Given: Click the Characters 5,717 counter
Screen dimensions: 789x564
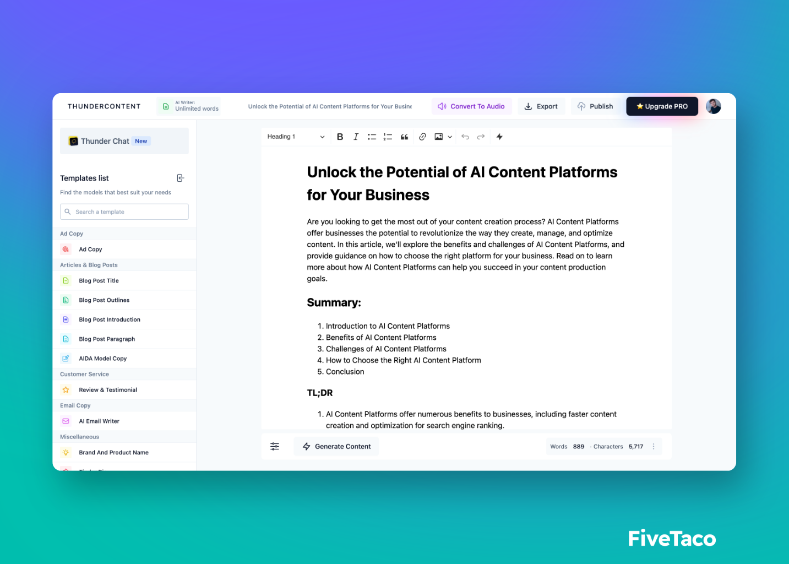Looking at the screenshot, I should (618, 447).
